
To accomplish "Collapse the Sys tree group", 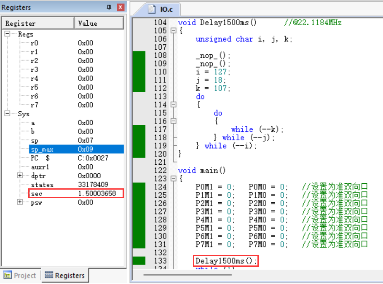I will 8,114.
